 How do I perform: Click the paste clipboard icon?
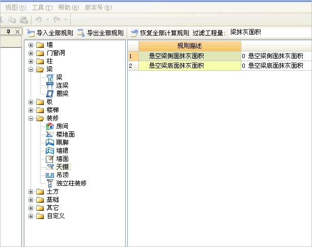pyautogui.click(x=24, y=20)
